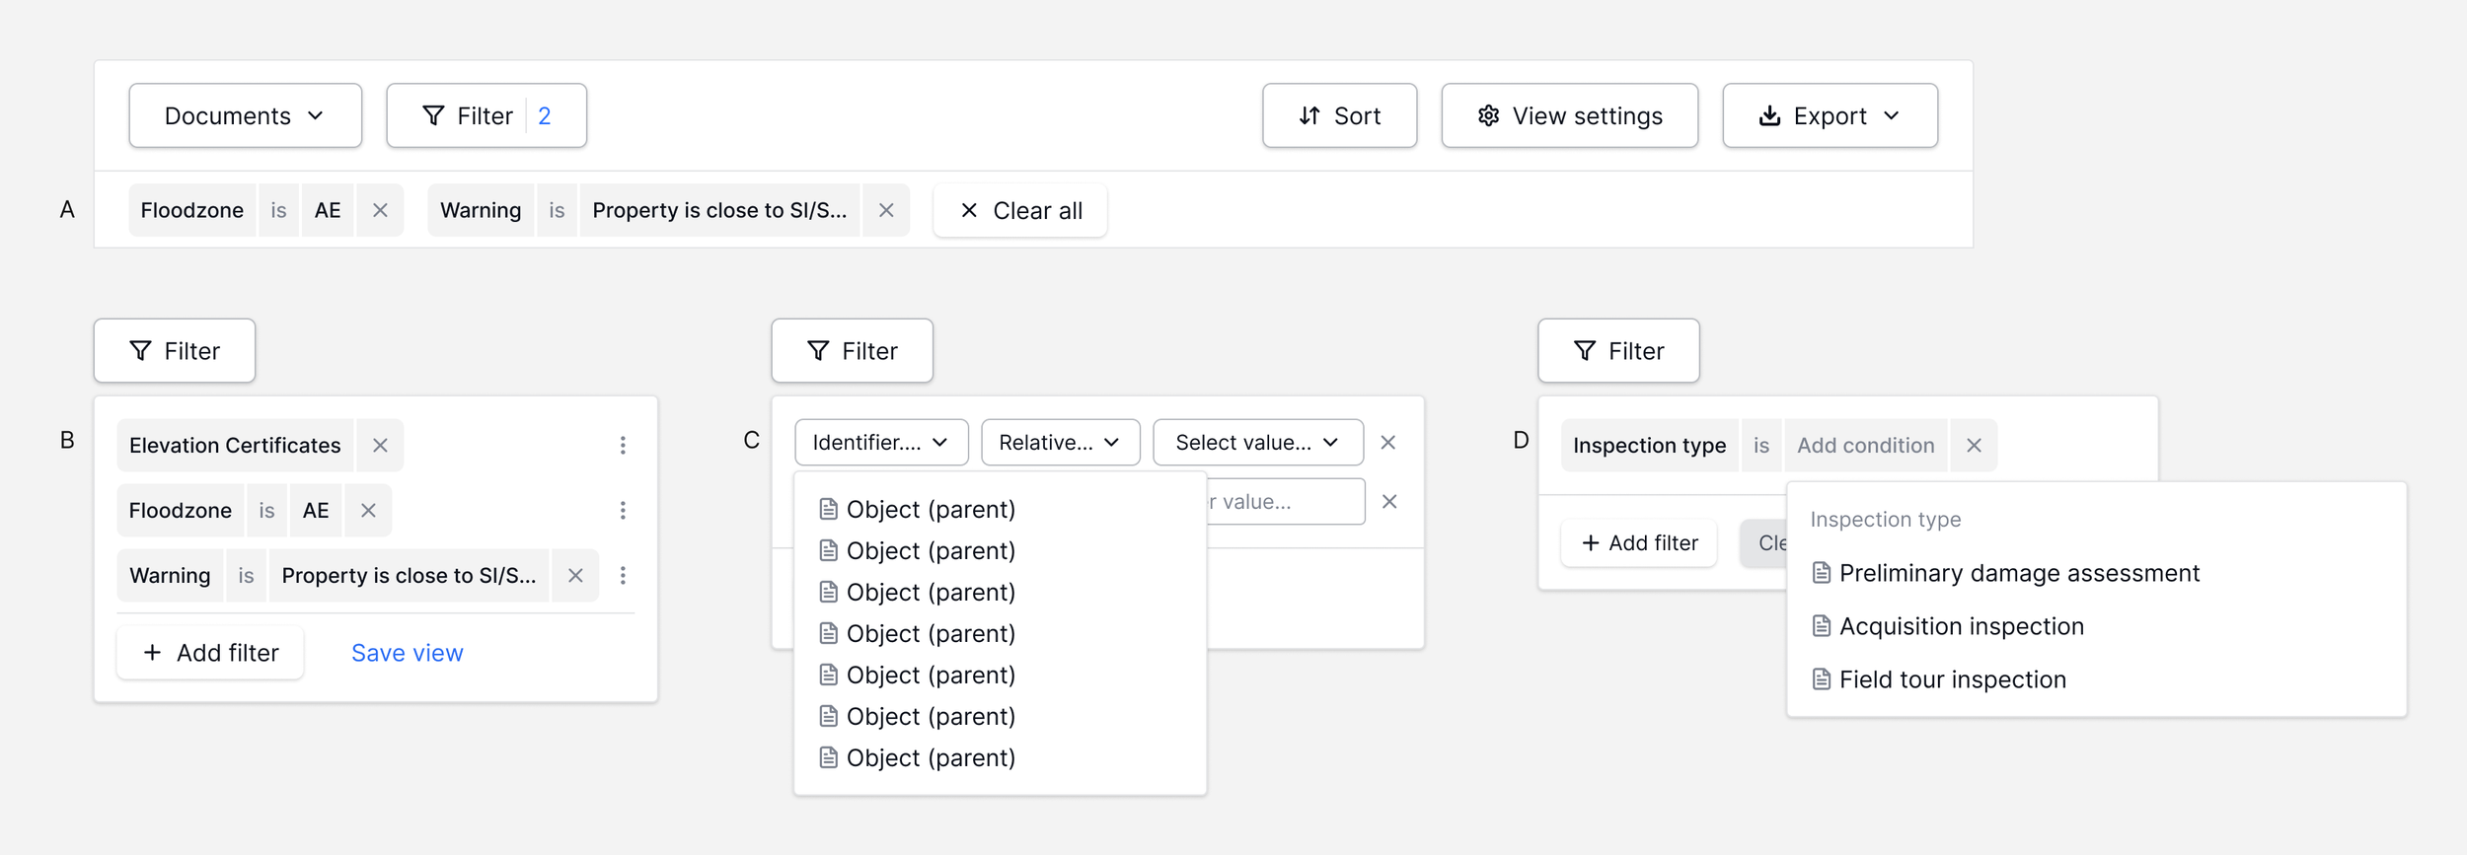Remove the Warning filter chip in row A
Image resolution: width=2467 pixels, height=855 pixels.
[886, 210]
